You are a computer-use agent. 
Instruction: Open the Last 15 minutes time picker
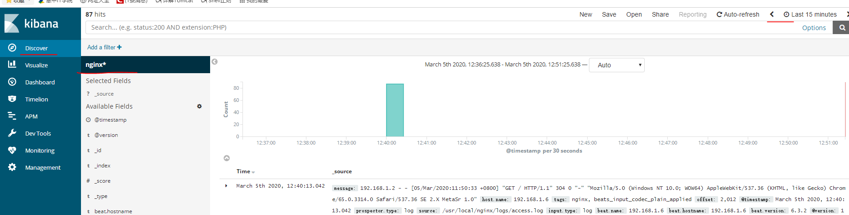(x=810, y=14)
